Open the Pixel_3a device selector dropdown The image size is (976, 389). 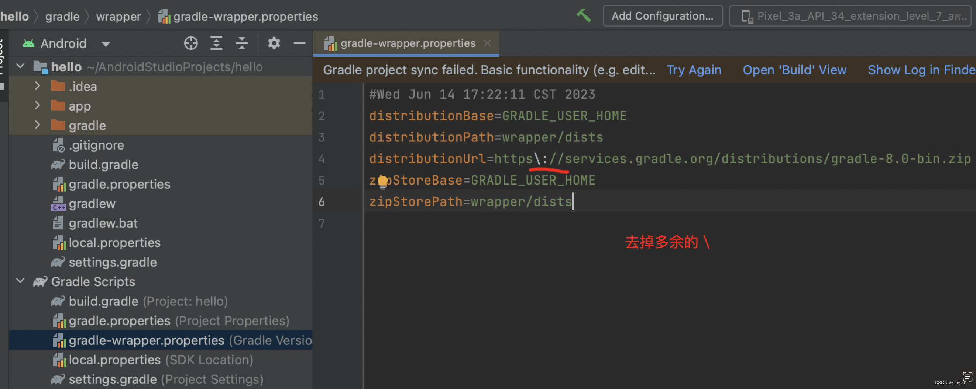(x=850, y=16)
